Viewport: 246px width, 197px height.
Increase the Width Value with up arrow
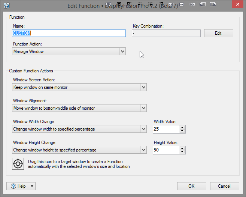(182, 127)
